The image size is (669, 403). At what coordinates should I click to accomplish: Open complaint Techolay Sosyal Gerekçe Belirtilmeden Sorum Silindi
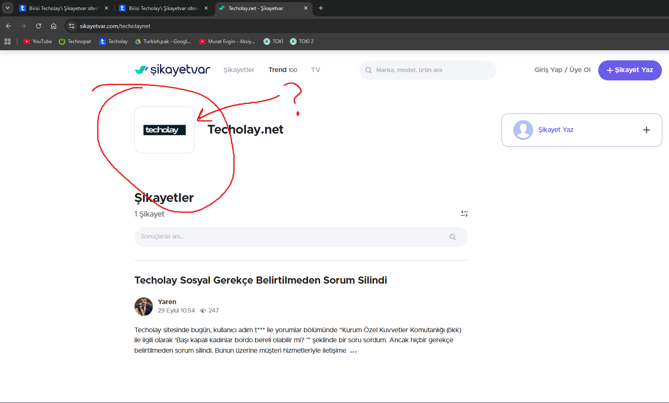click(261, 280)
